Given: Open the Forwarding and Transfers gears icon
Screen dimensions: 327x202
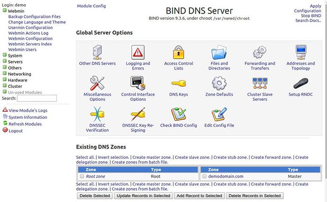Looking at the screenshot, I should (260, 52).
